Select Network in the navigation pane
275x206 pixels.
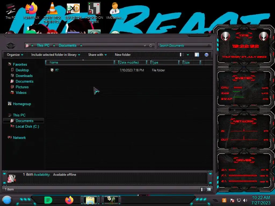[19, 138]
